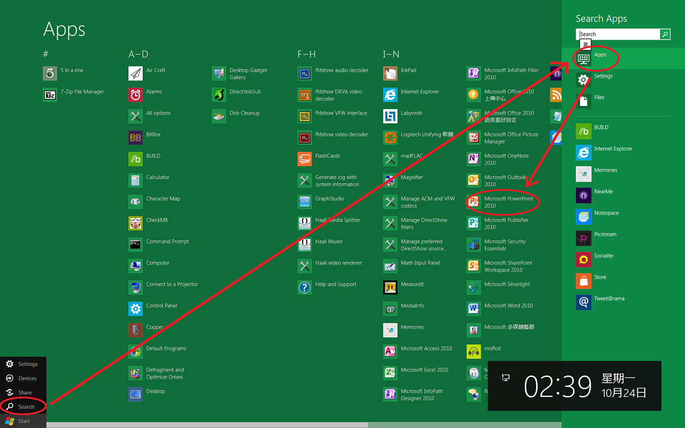Open GraphStudio

[321, 202]
